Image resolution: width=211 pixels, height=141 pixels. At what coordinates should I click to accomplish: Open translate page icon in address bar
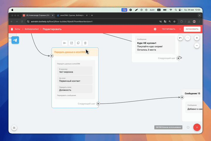165,21
